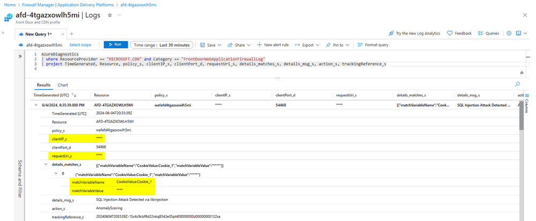Click the details_matches_s column header

[411, 95]
